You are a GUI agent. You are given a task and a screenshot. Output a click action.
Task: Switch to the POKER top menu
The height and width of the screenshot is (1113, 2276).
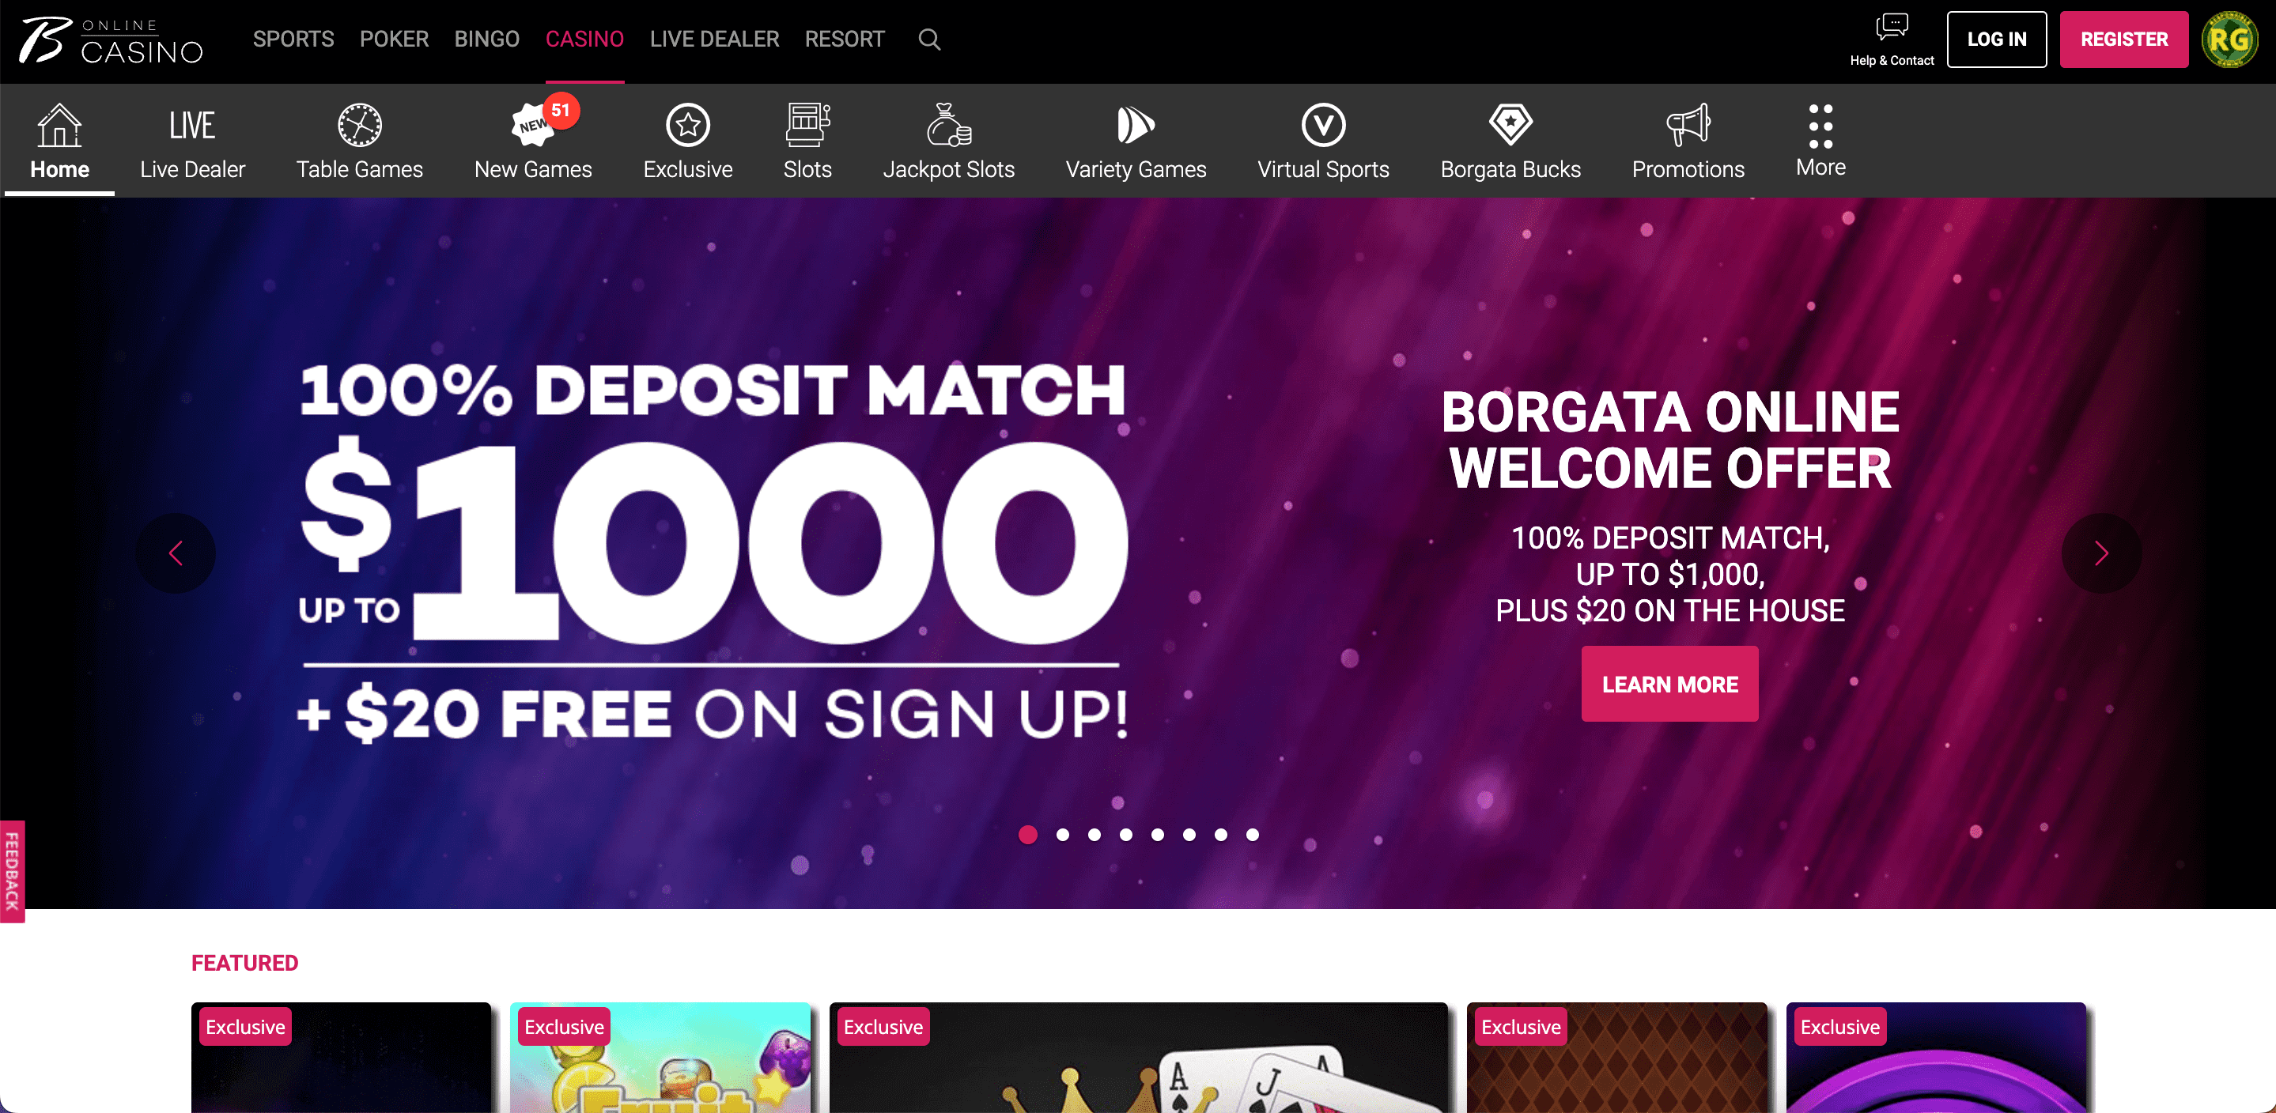pyautogui.click(x=394, y=40)
